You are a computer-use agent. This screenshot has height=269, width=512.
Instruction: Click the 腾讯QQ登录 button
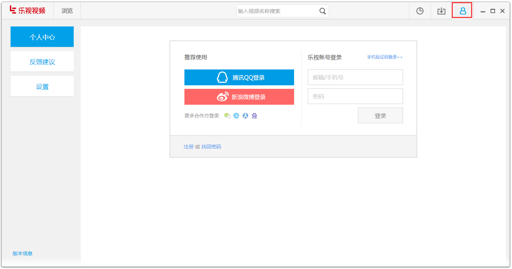[x=239, y=77]
